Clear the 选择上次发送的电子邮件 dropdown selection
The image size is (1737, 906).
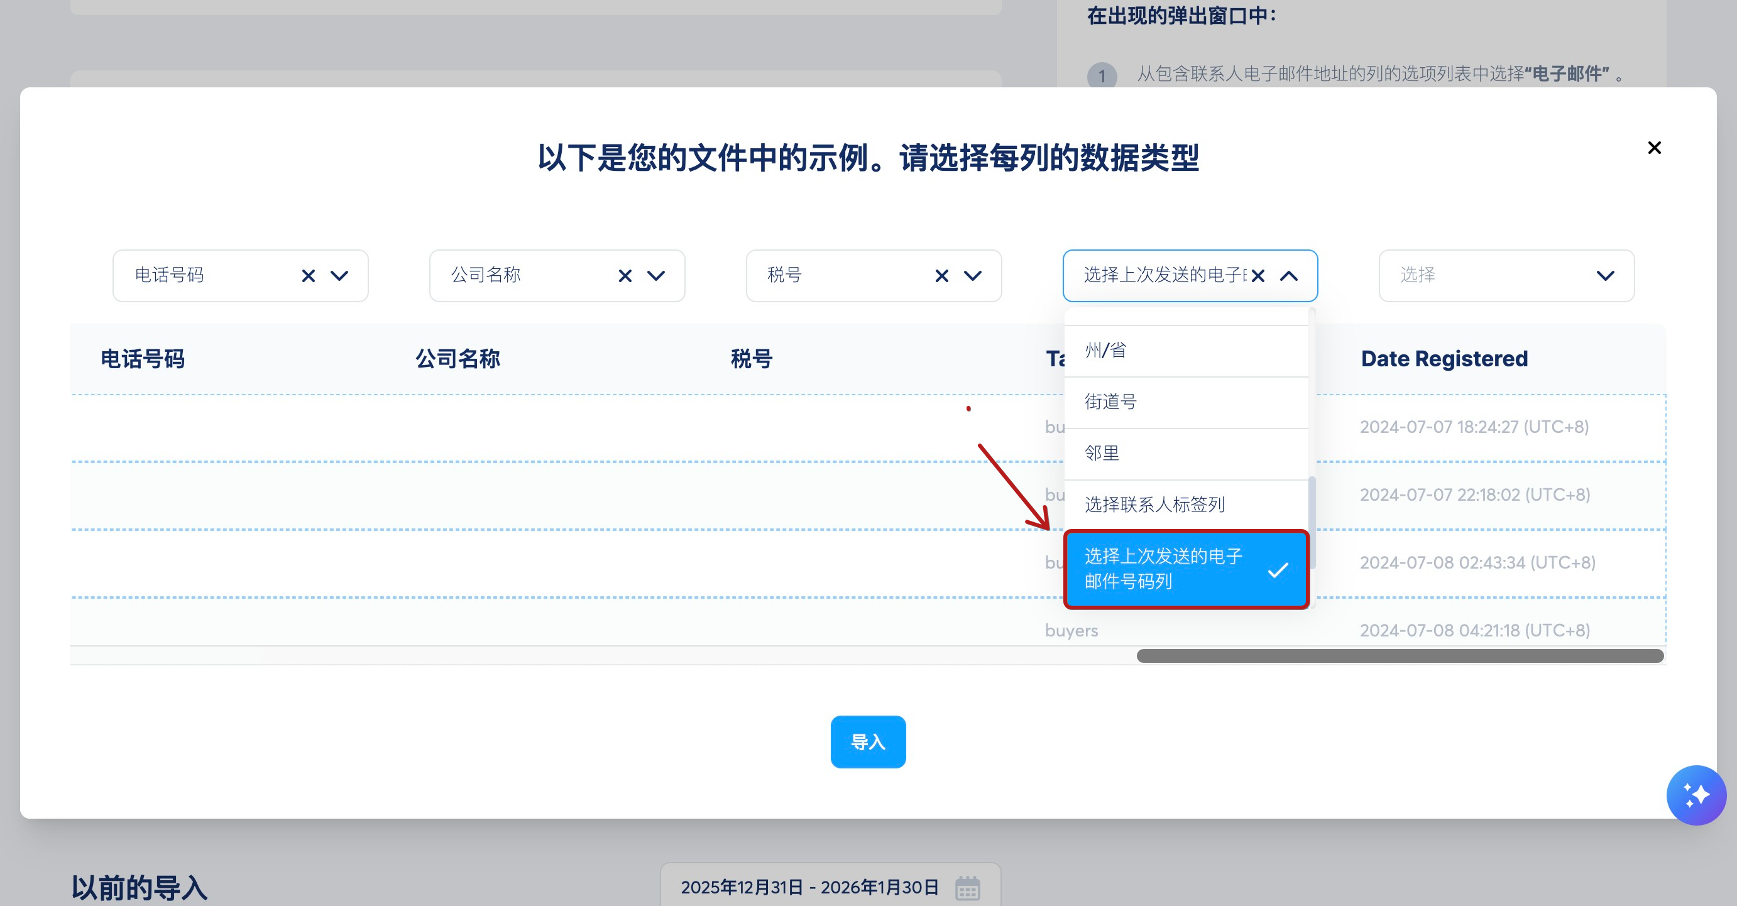pyautogui.click(x=1258, y=276)
